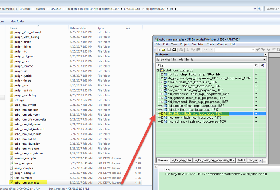
Task: Click the Save All icon in IAR toolbar
Action: (174, 50)
